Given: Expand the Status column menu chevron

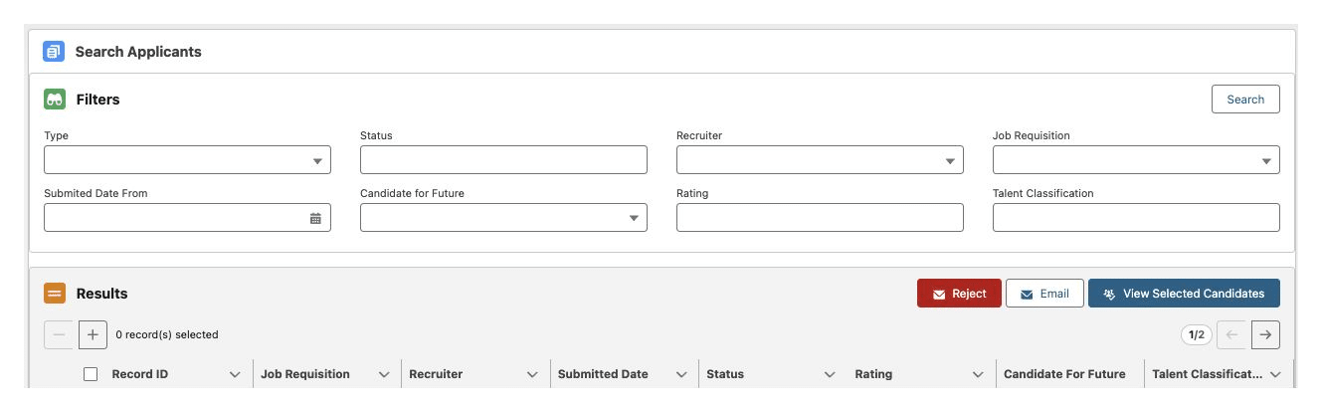Looking at the screenshot, I should (x=830, y=375).
